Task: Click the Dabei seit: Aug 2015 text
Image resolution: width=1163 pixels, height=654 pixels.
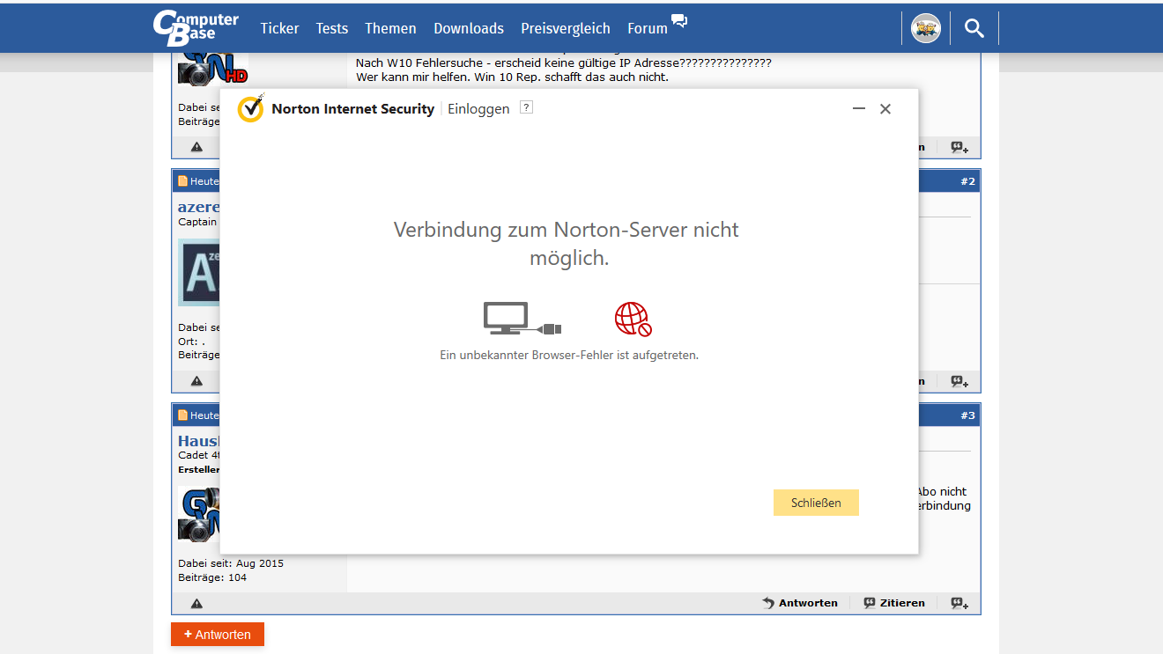Action: click(x=231, y=563)
